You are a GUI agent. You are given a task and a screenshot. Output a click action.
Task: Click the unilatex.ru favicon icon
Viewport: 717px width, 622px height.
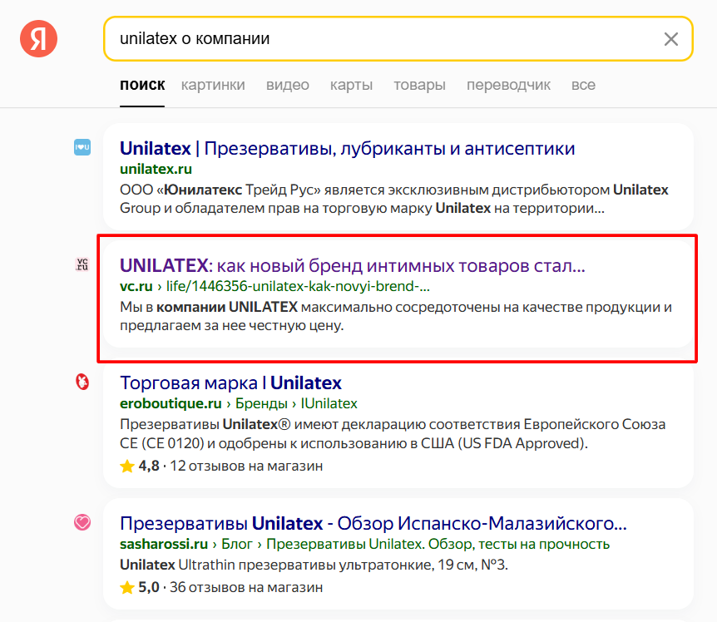point(82,148)
